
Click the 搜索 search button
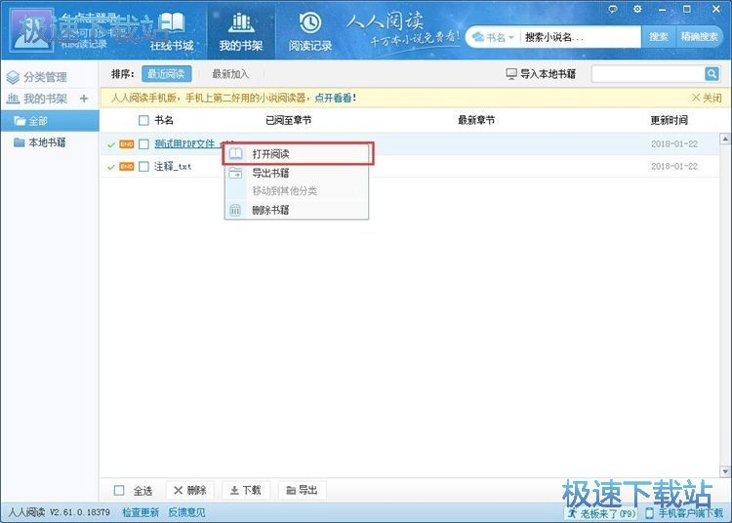point(658,37)
